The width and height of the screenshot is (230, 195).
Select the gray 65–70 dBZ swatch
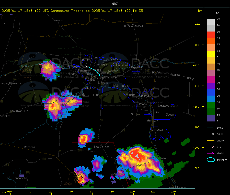pyautogui.click(x=211, y=28)
